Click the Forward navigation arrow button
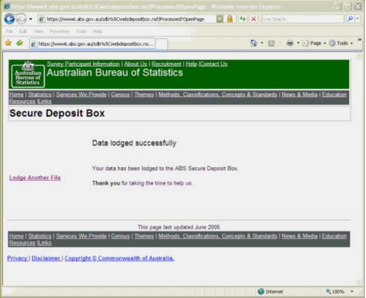Viewport: 366px width, 298px height. tap(21, 19)
